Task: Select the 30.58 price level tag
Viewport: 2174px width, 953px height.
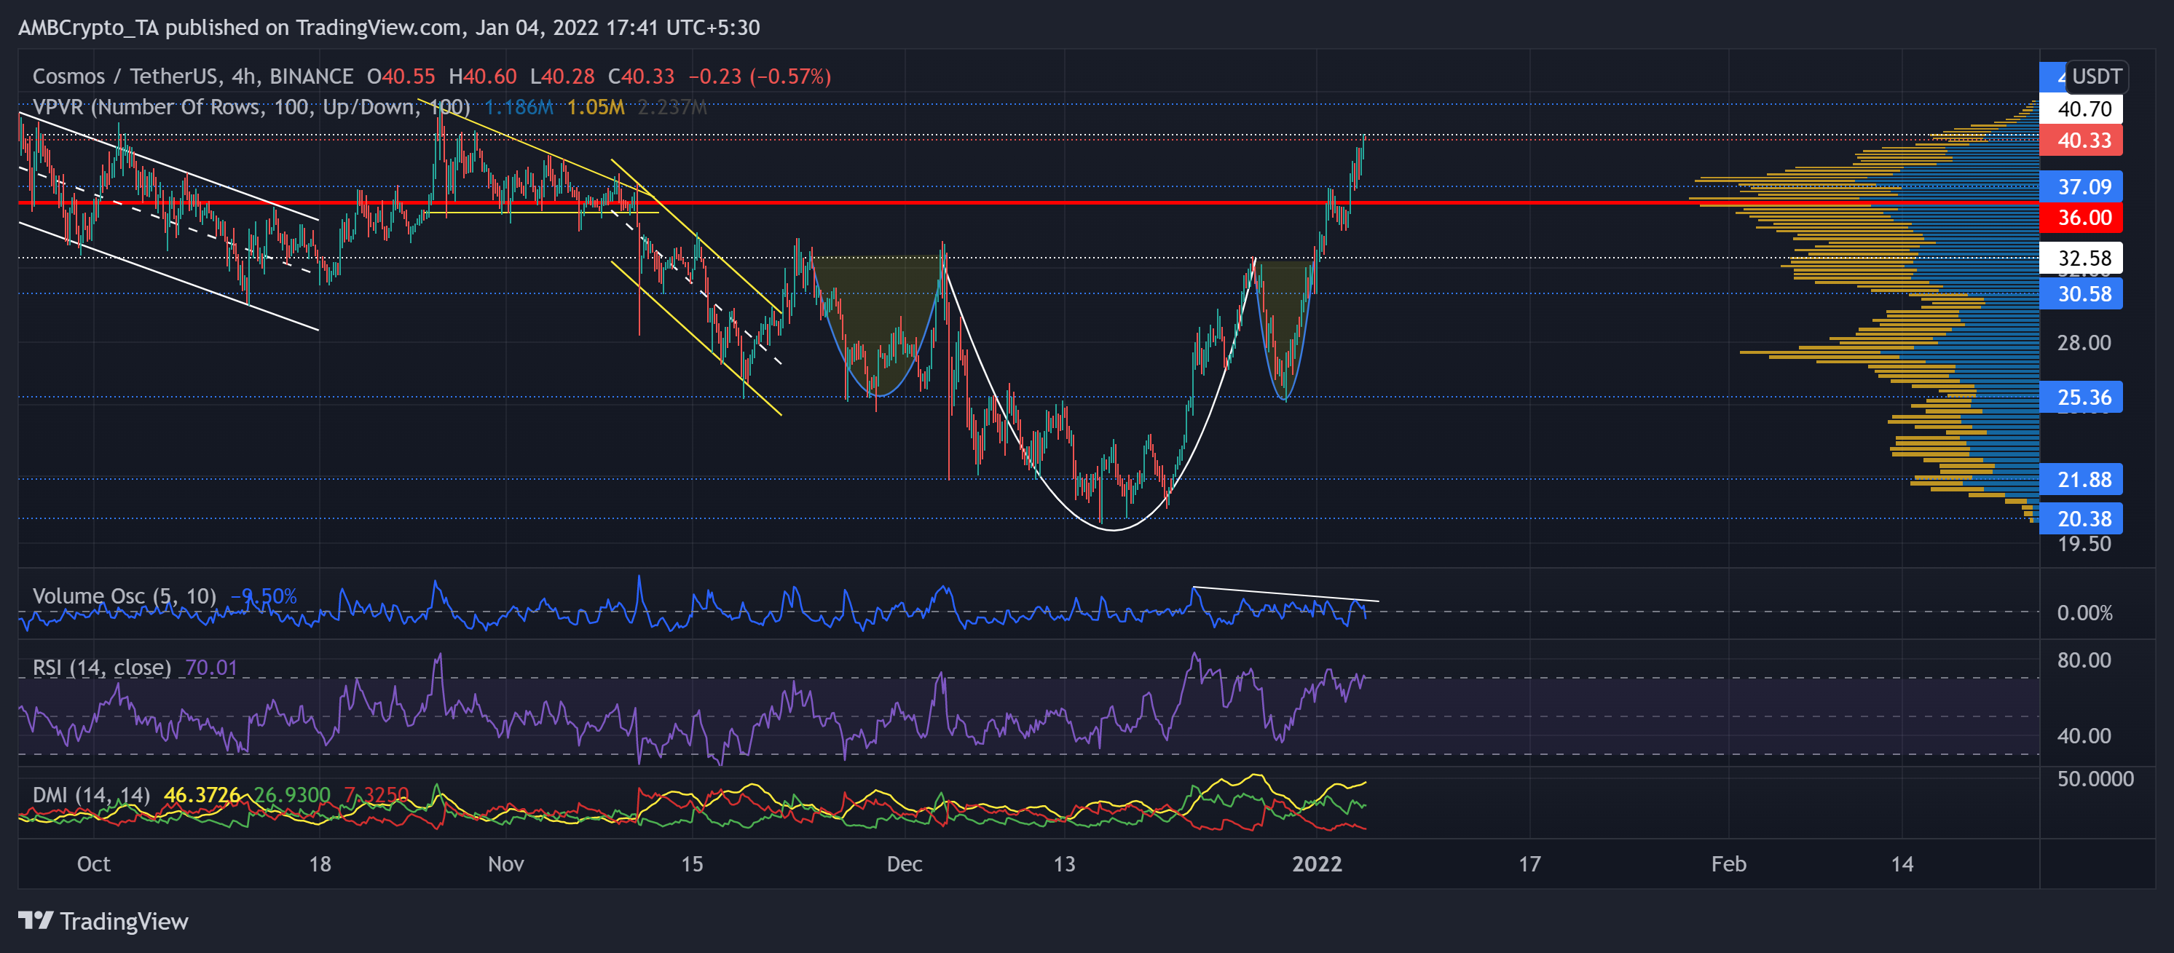Action: click(2082, 293)
